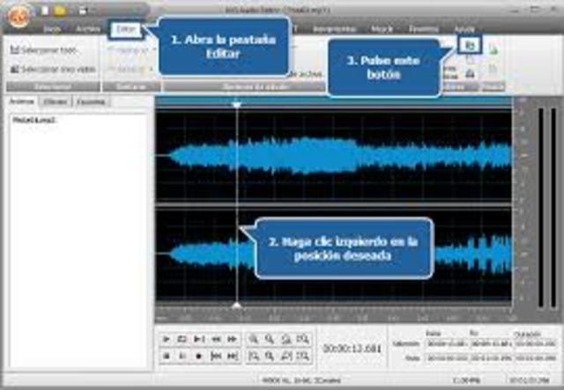Select the mp3 file in Archivos list
564x390 pixels.
click(x=34, y=120)
